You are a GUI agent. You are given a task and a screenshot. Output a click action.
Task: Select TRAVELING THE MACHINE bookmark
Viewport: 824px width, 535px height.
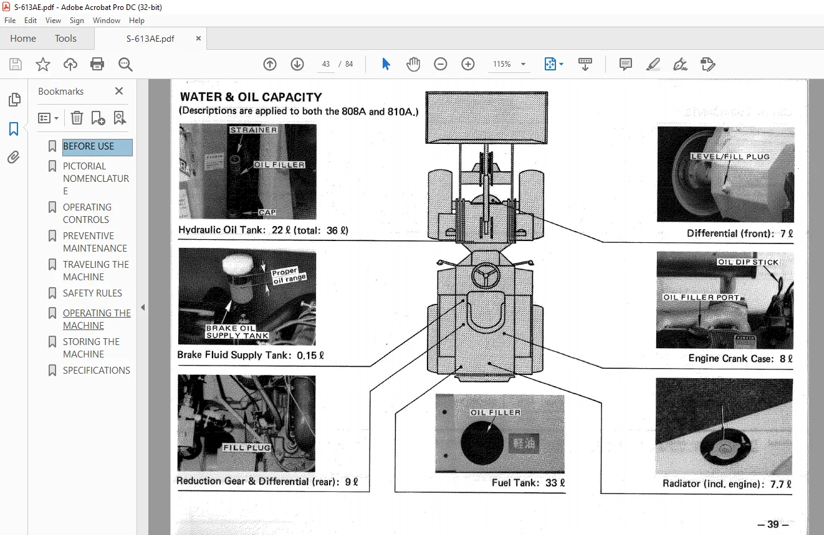point(96,270)
